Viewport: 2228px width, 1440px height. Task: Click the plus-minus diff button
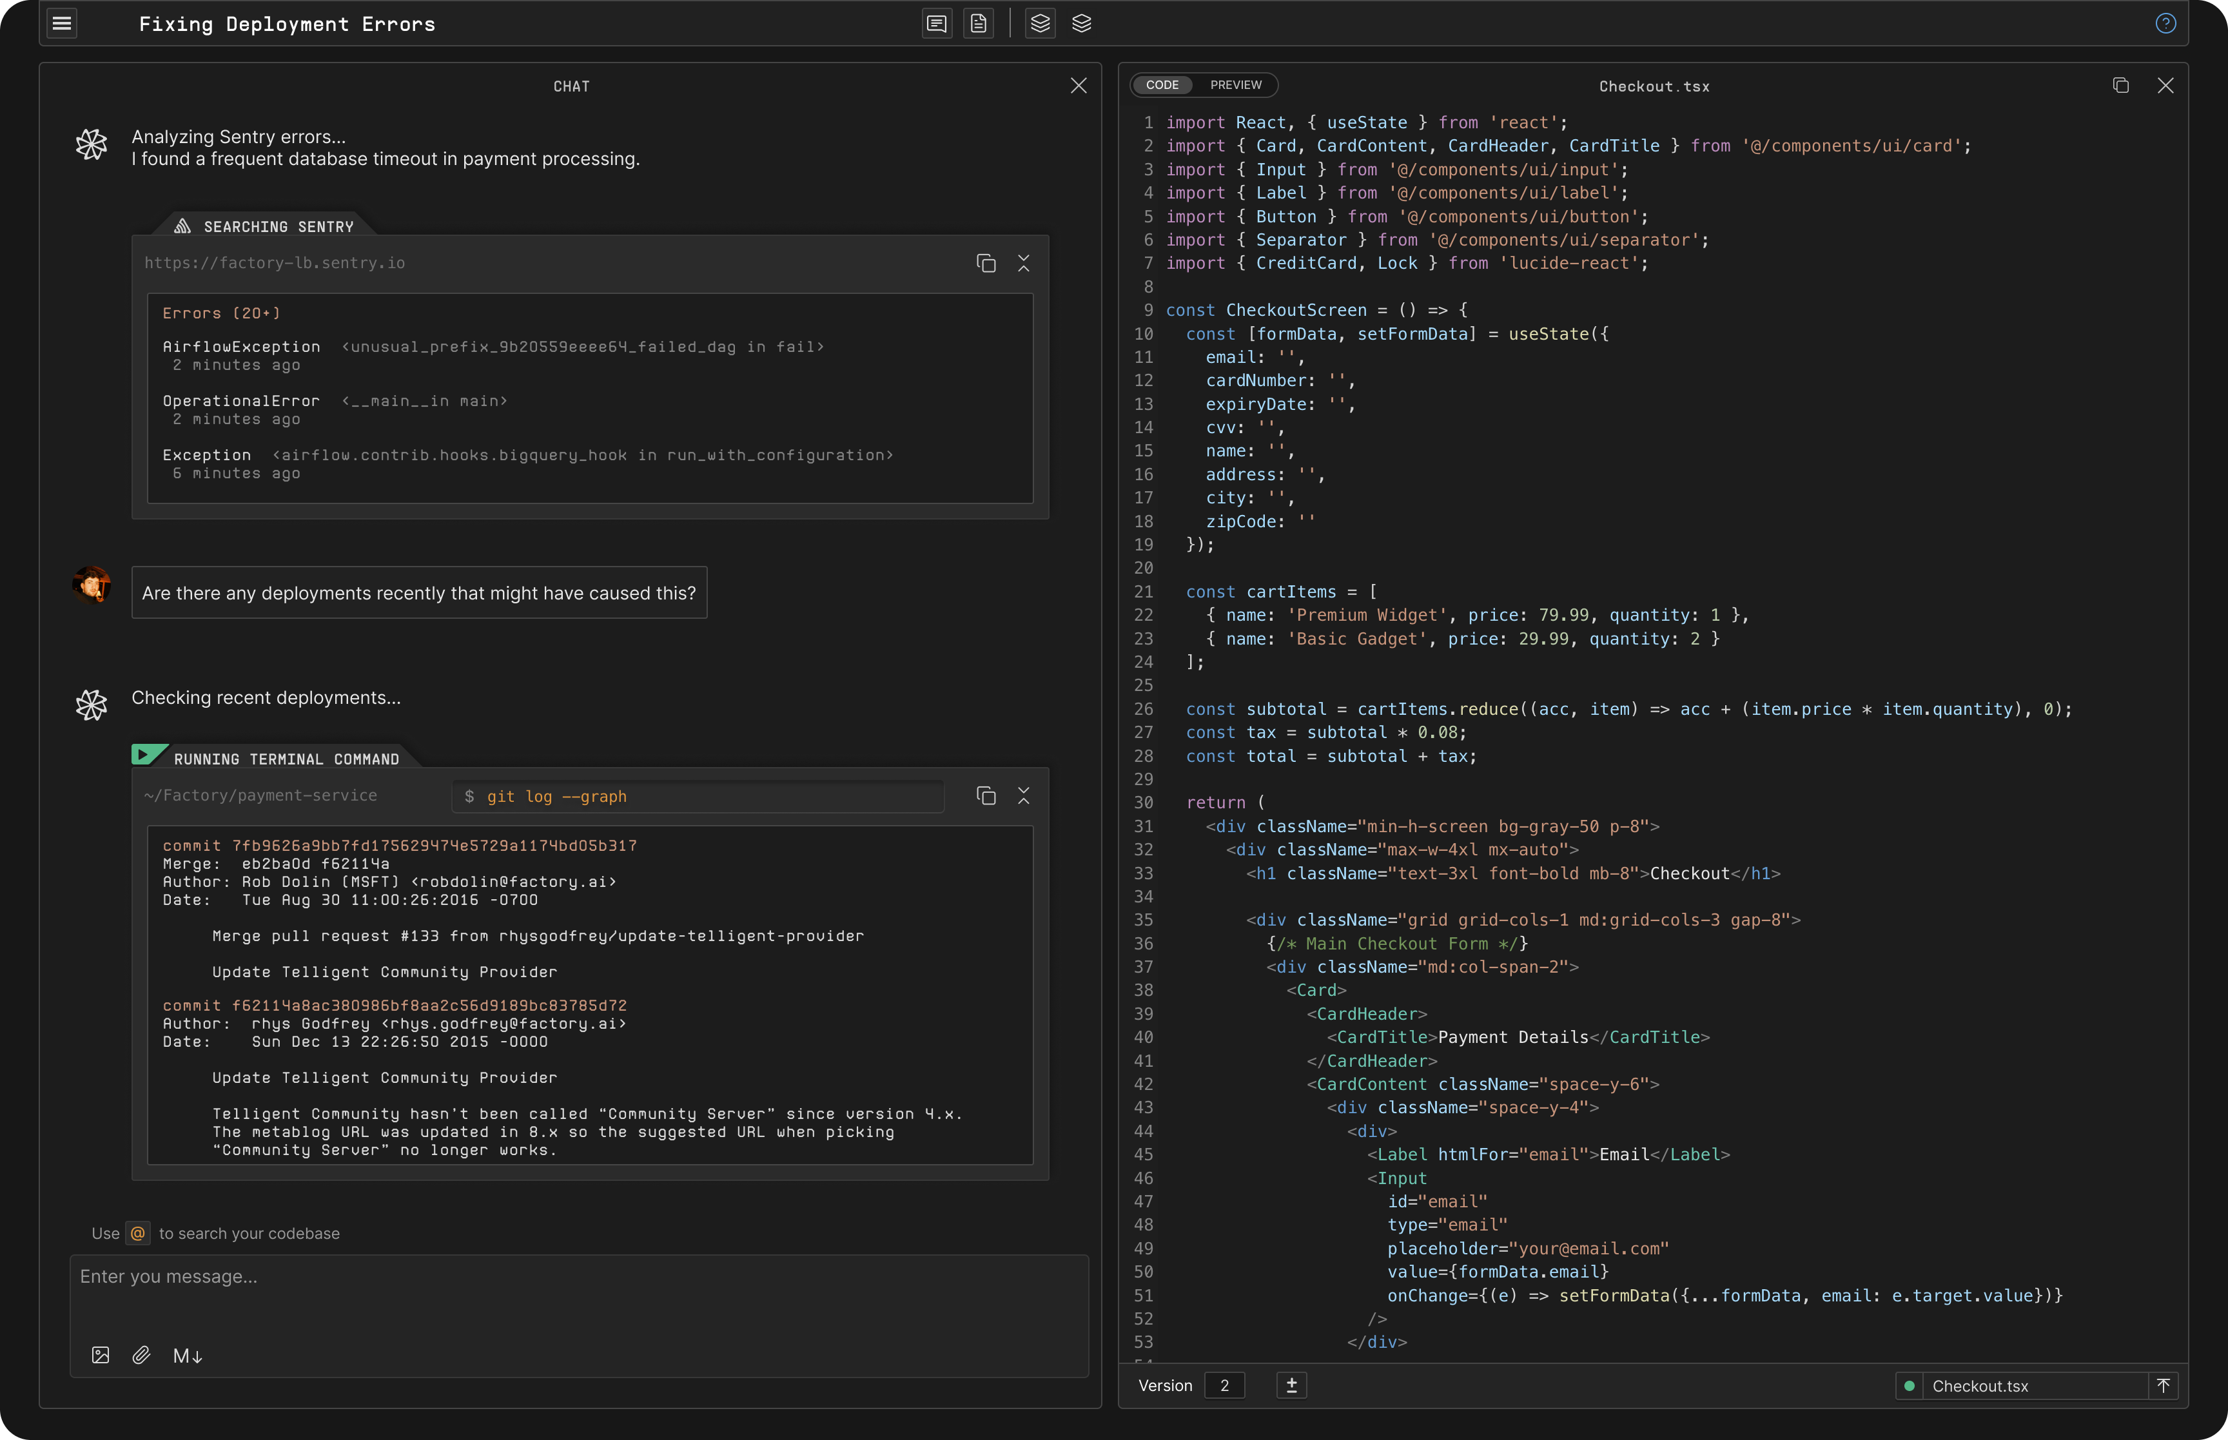click(x=1291, y=1386)
